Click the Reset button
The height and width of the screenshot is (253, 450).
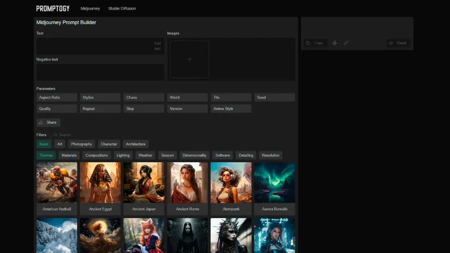pyautogui.click(x=398, y=43)
